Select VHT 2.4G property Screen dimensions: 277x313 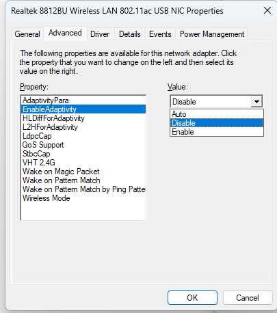83,163
